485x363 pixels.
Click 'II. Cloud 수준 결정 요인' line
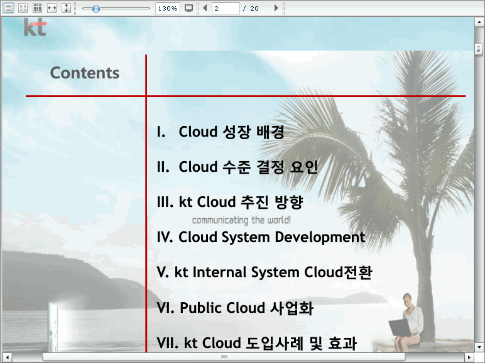[237, 167]
